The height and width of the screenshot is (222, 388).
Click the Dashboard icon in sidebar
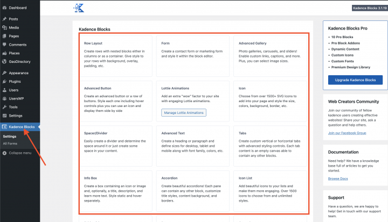(4, 8)
